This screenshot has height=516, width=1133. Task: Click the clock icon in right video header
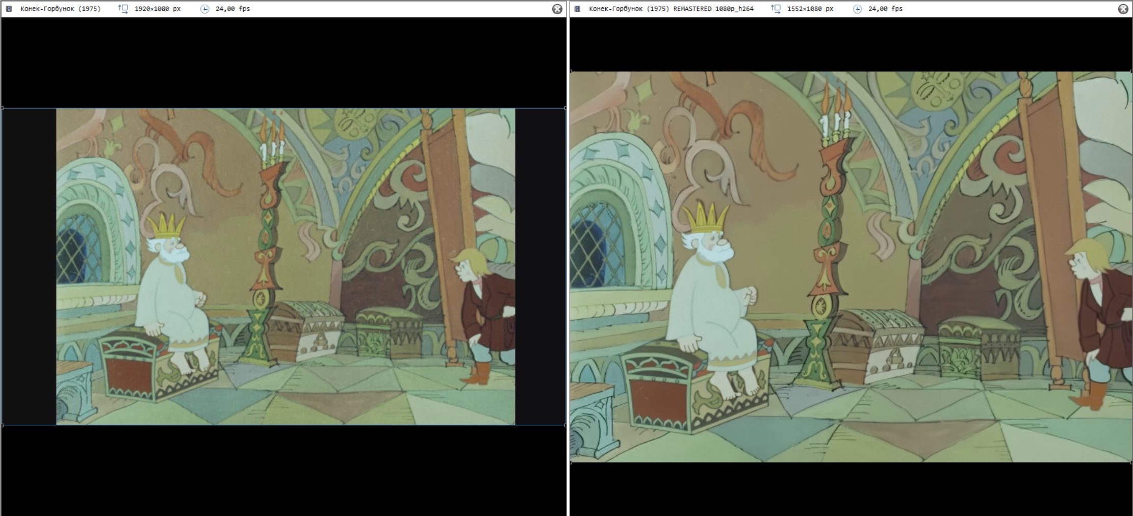857,9
